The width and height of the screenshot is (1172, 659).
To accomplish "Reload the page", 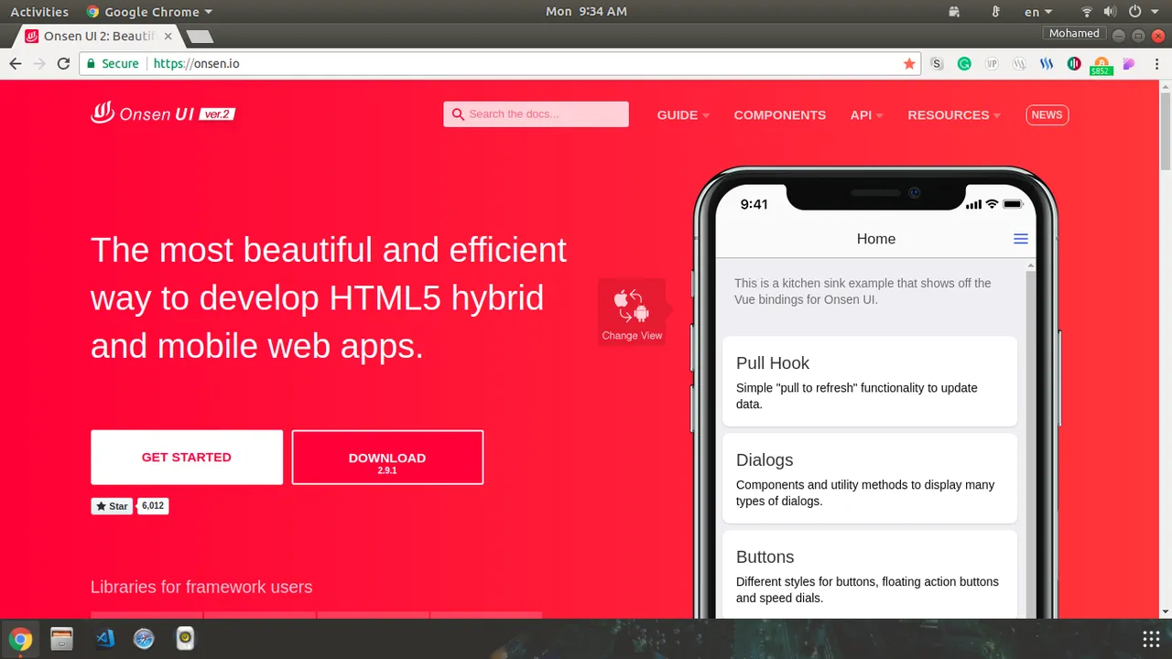I will click(63, 64).
